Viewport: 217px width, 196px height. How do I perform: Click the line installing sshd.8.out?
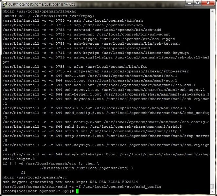[x=92, y=126]
